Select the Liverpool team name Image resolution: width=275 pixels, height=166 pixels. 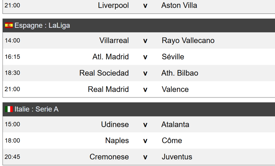pyautogui.click(x=113, y=5)
